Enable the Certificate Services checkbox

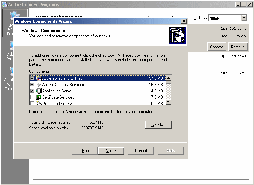tap(32, 97)
